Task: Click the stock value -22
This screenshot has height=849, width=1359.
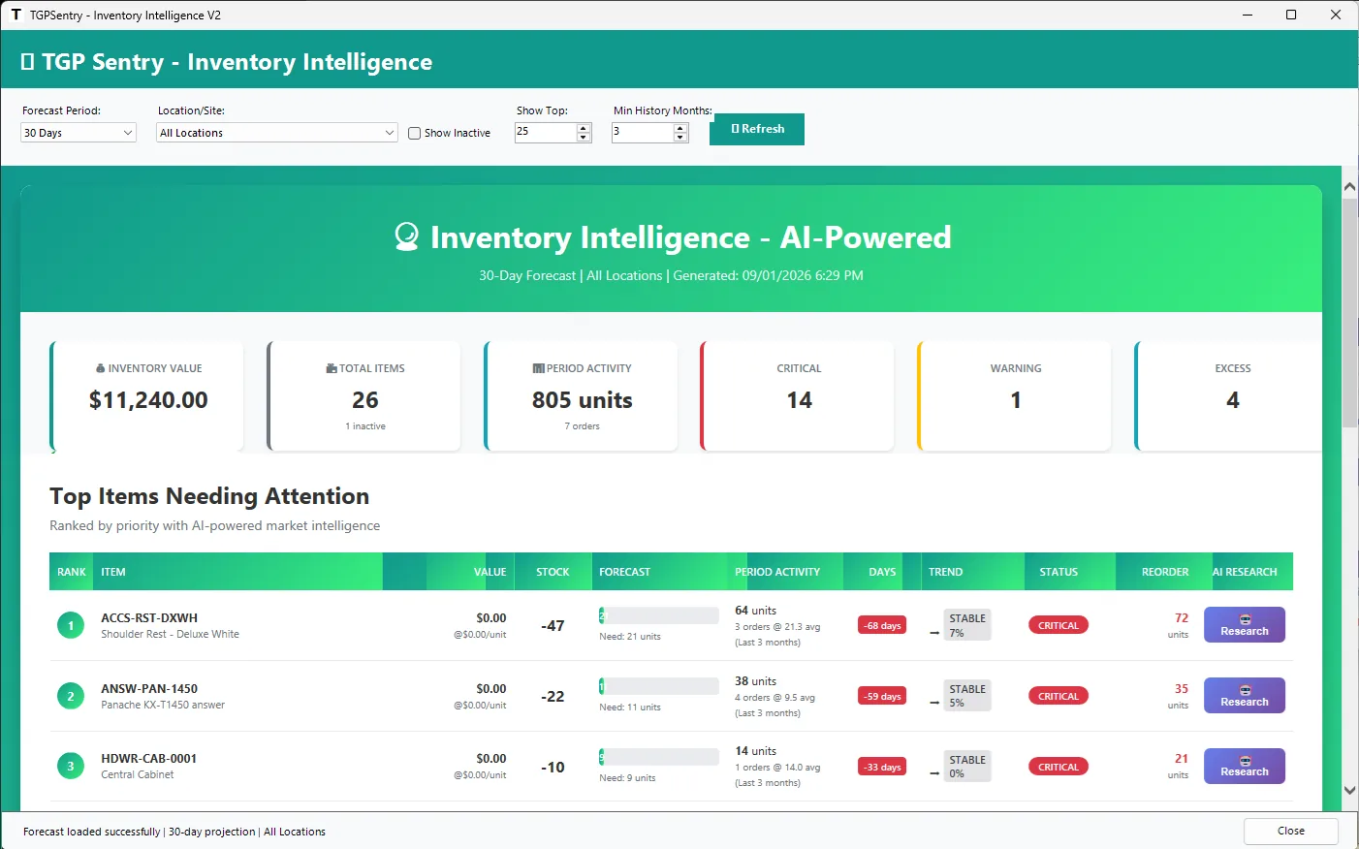Action: tap(553, 697)
